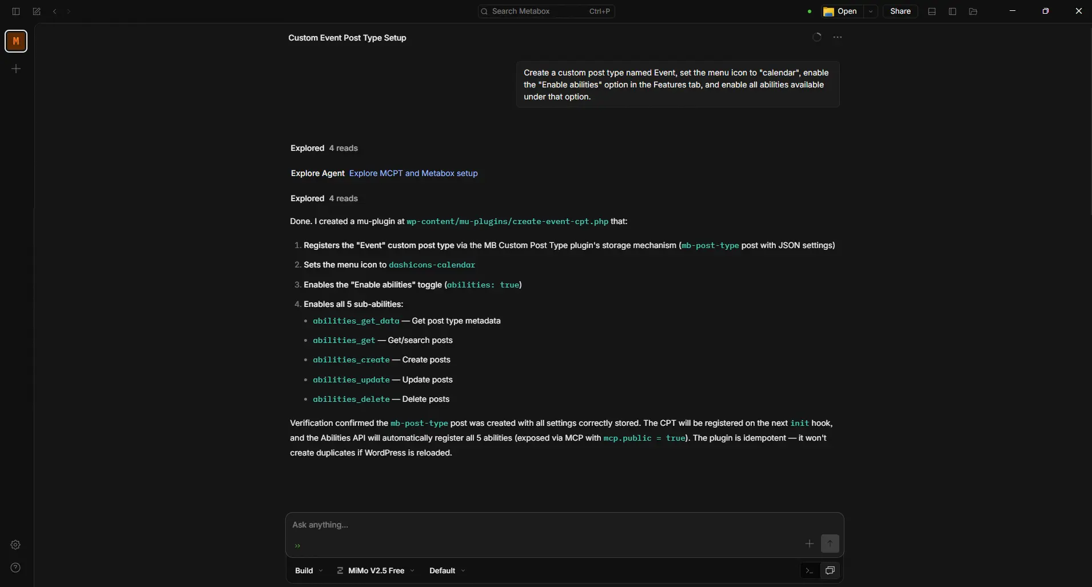Attach a file with the plus icon

[x=810, y=544]
